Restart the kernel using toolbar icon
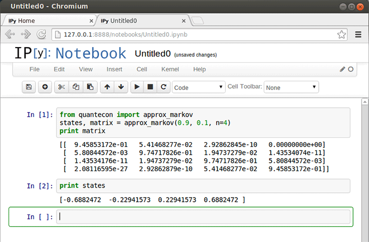369x242 pixels. (163, 87)
